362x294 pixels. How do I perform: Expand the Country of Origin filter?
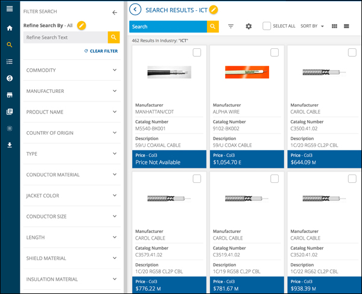(72, 133)
